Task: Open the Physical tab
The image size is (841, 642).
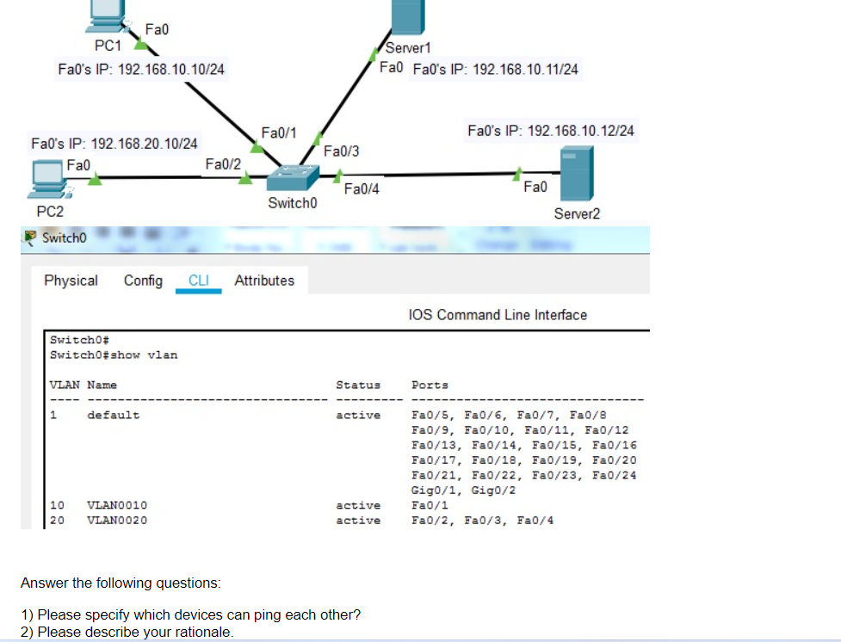Action: coord(71,281)
